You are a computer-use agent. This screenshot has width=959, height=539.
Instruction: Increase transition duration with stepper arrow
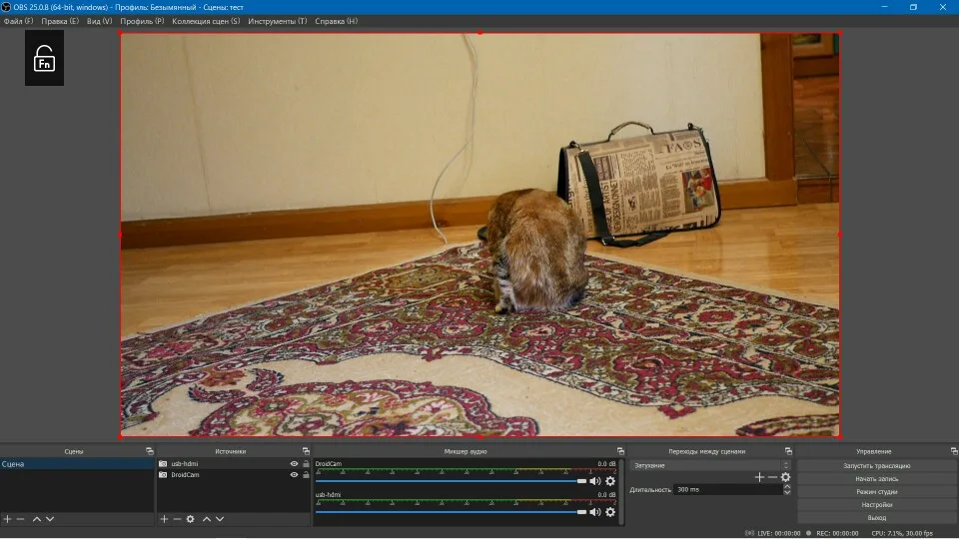coord(786,486)
